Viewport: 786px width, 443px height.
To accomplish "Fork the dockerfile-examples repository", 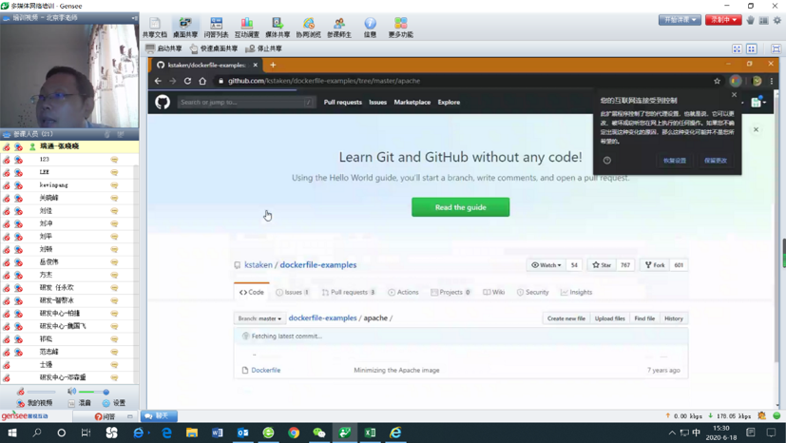I will [655, 265].
